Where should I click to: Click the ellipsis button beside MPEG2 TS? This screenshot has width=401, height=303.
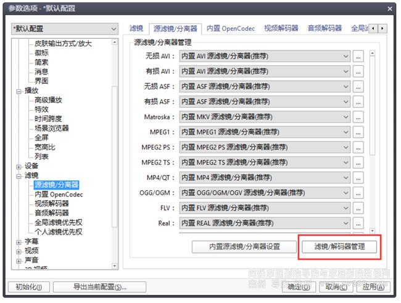click(358, 162)
